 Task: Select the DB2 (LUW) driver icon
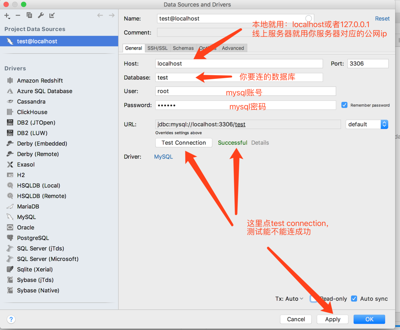[10, 133]
